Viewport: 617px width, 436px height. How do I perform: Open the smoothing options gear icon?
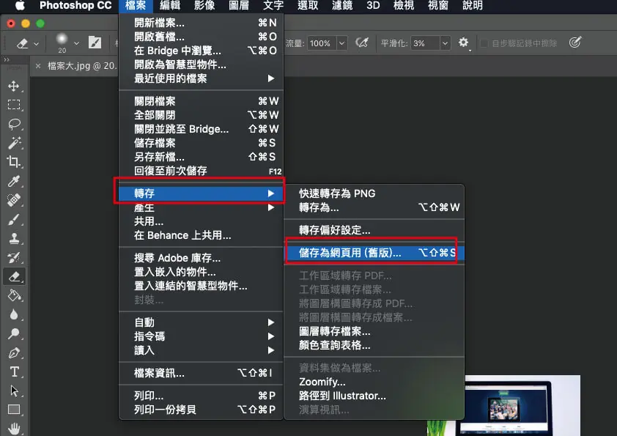pyautogui.click(x=464, y=43)
